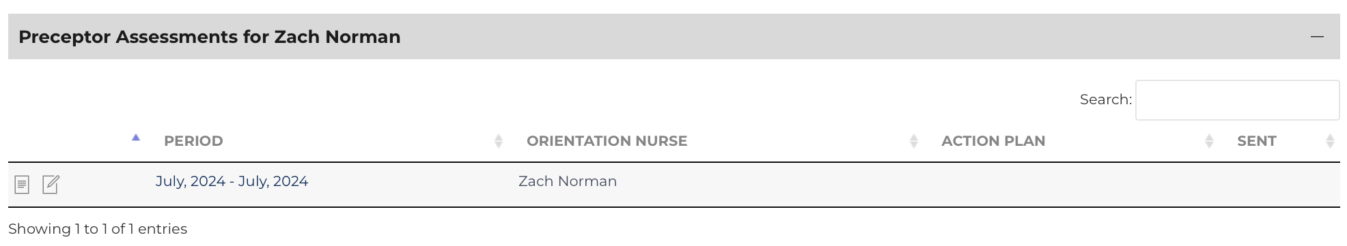1347x246 pixels.
Task: Click the sort arrows beside PERIOD
Action: pos(499,141)
